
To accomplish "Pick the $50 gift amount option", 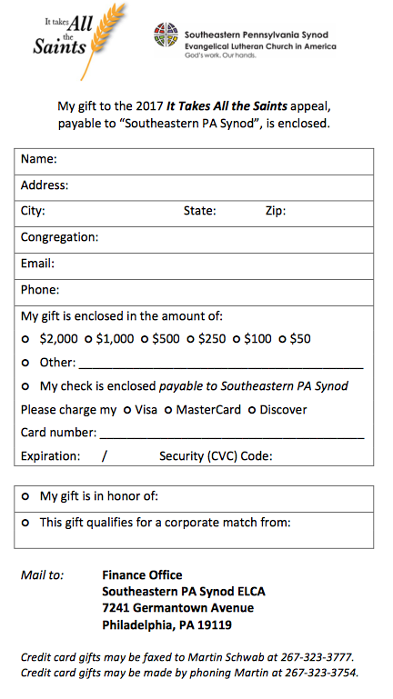I will (x=282, y=340).
